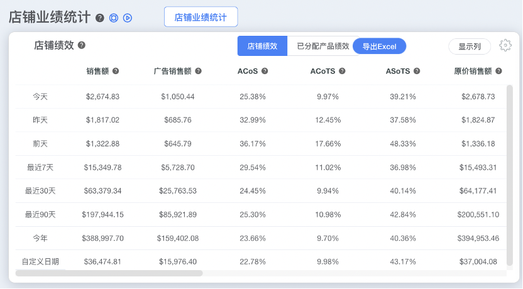Click the help icon beside 店铺业绩统计 title
The height and width of the screenshot is (289, 523).
[x=100, y=18]
